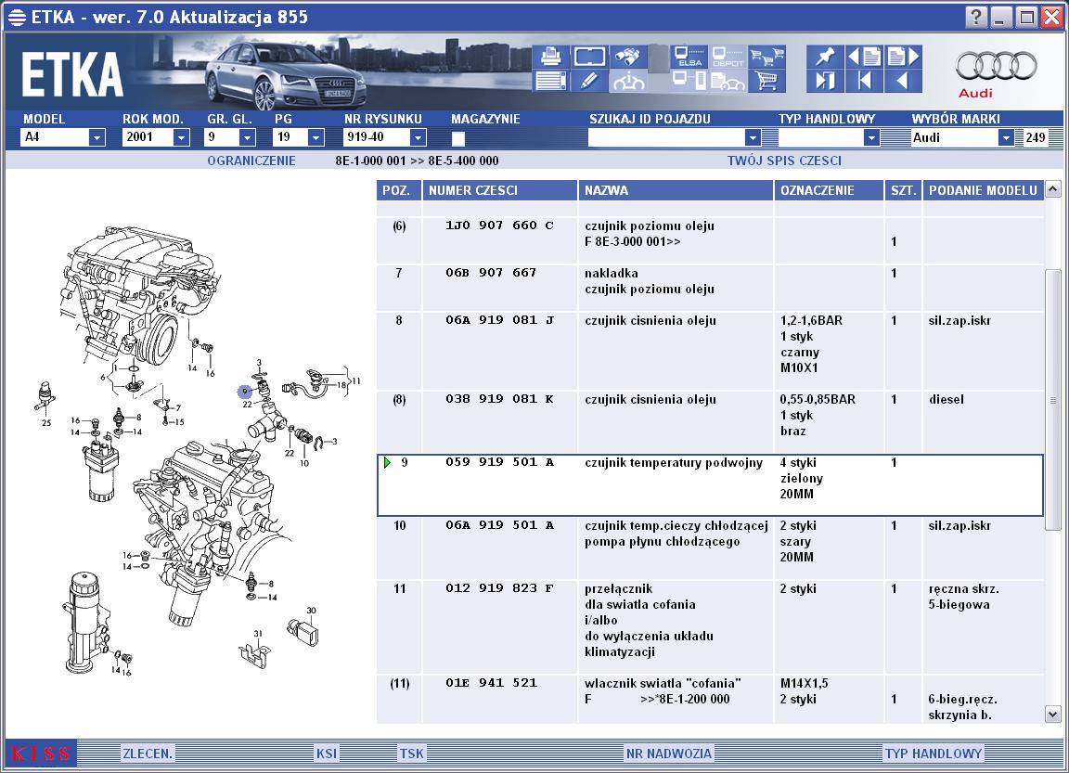The image size is (1069, 773).
Task: Click the engine parts drawing 919-40
Action: tap(198, 451)
